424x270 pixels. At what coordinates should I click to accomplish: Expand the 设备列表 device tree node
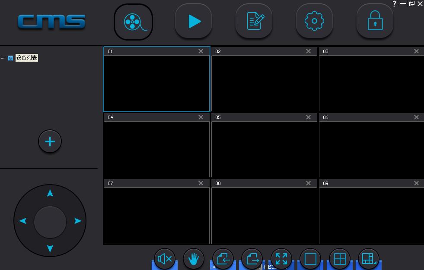(x=10, y=58)
